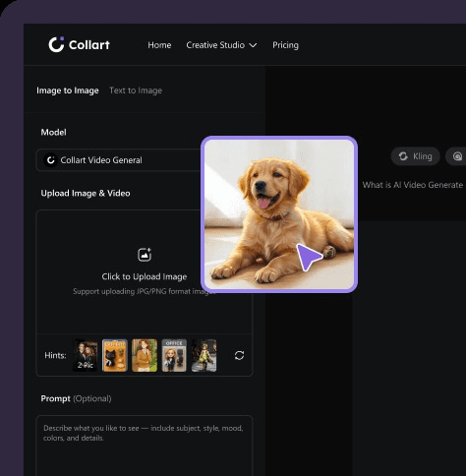Open the Home menu item
This screenshot has height=476, width=466.
159,45
